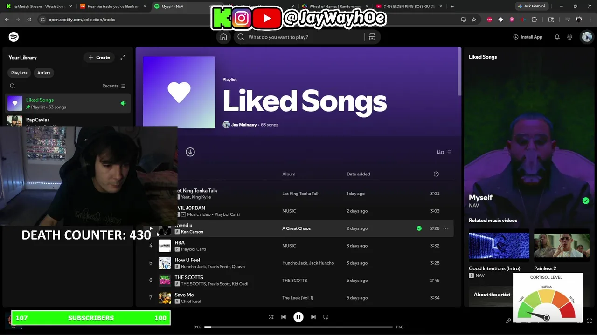This screenshot has width=597, height=335.
Task: Click the Home button icon
Action: pyautogui.click(x=223, y=37)
